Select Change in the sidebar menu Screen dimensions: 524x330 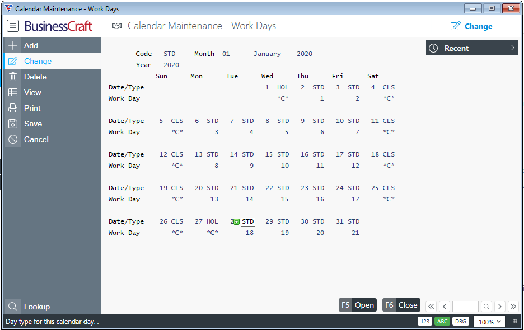[52, 61]
